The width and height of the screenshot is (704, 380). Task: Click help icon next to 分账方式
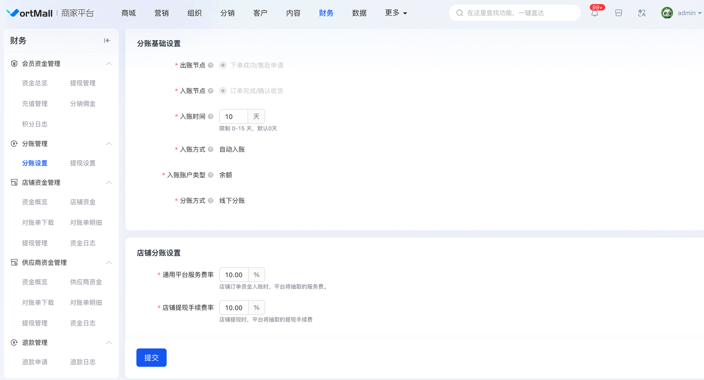click(x=210, y=201)
